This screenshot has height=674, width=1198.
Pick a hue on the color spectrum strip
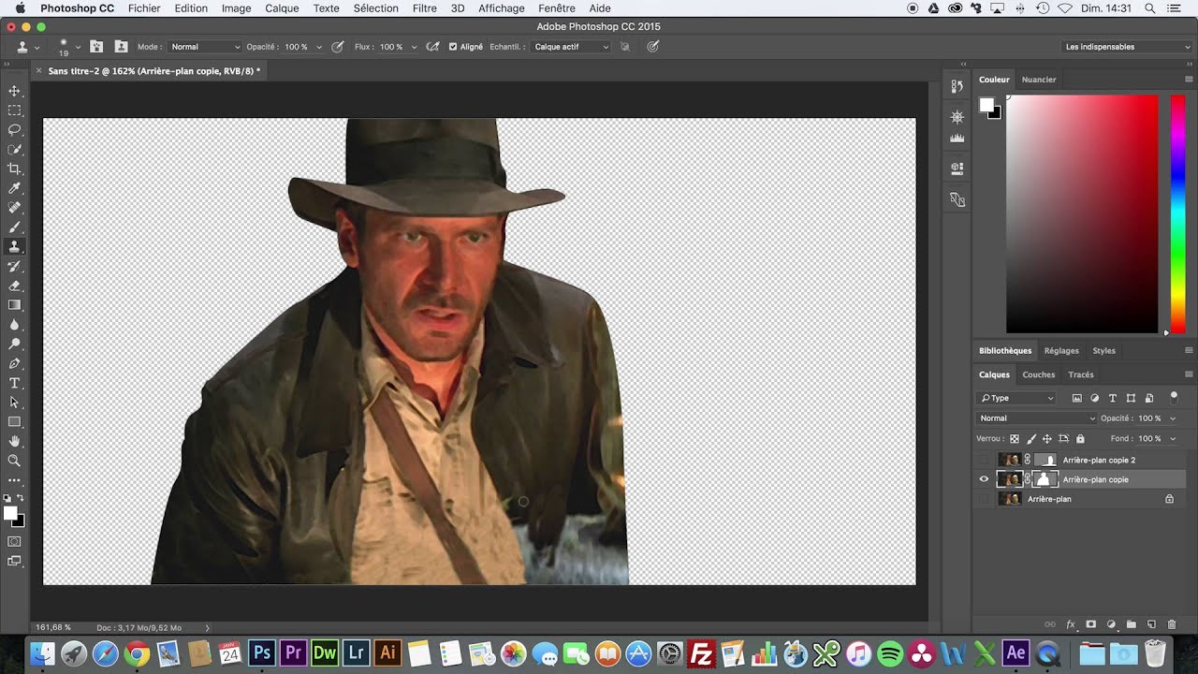[x=1177, y=213]
